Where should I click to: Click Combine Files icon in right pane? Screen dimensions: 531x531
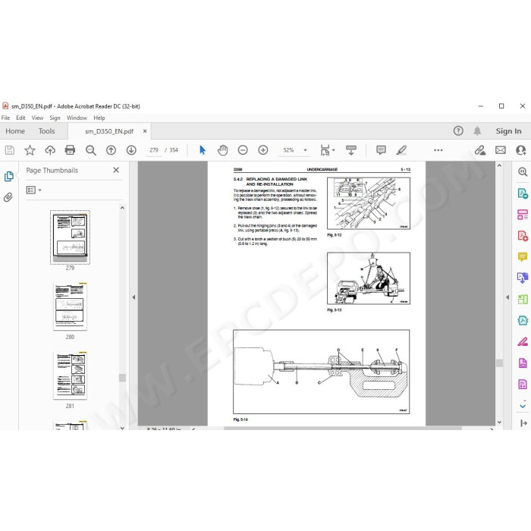(x=523, y=278)
